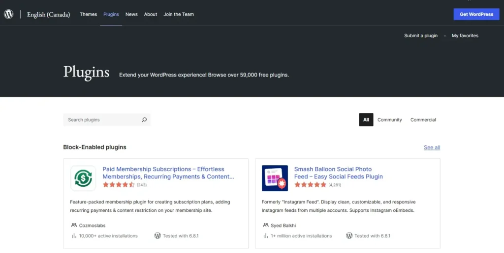
Task: Click Tested with 6.8.1 in Paid Membership card
Action: [x=181, y=236]
